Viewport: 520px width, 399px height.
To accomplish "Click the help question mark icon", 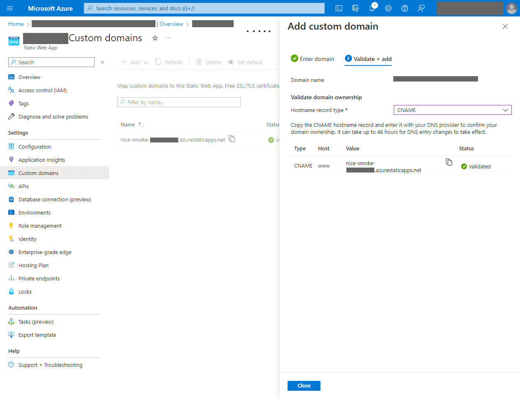I will (x=405, y=8).
